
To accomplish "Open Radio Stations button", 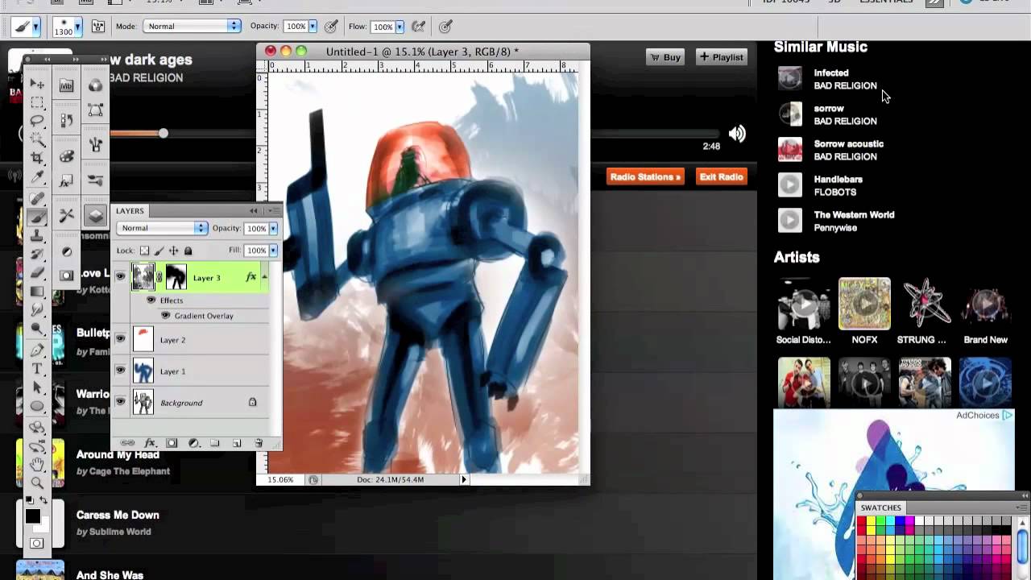I will click(x=645, y=177).
